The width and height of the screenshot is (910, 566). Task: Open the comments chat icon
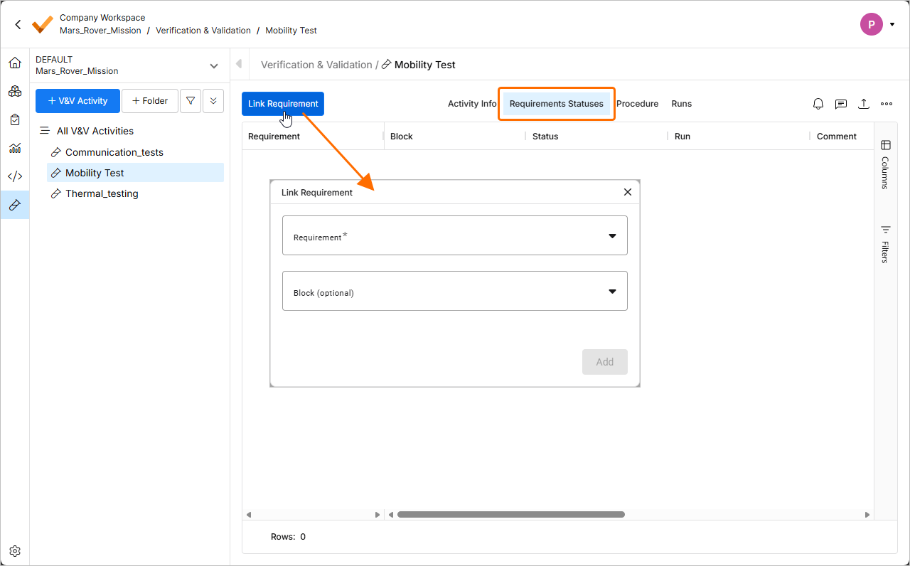841,104
